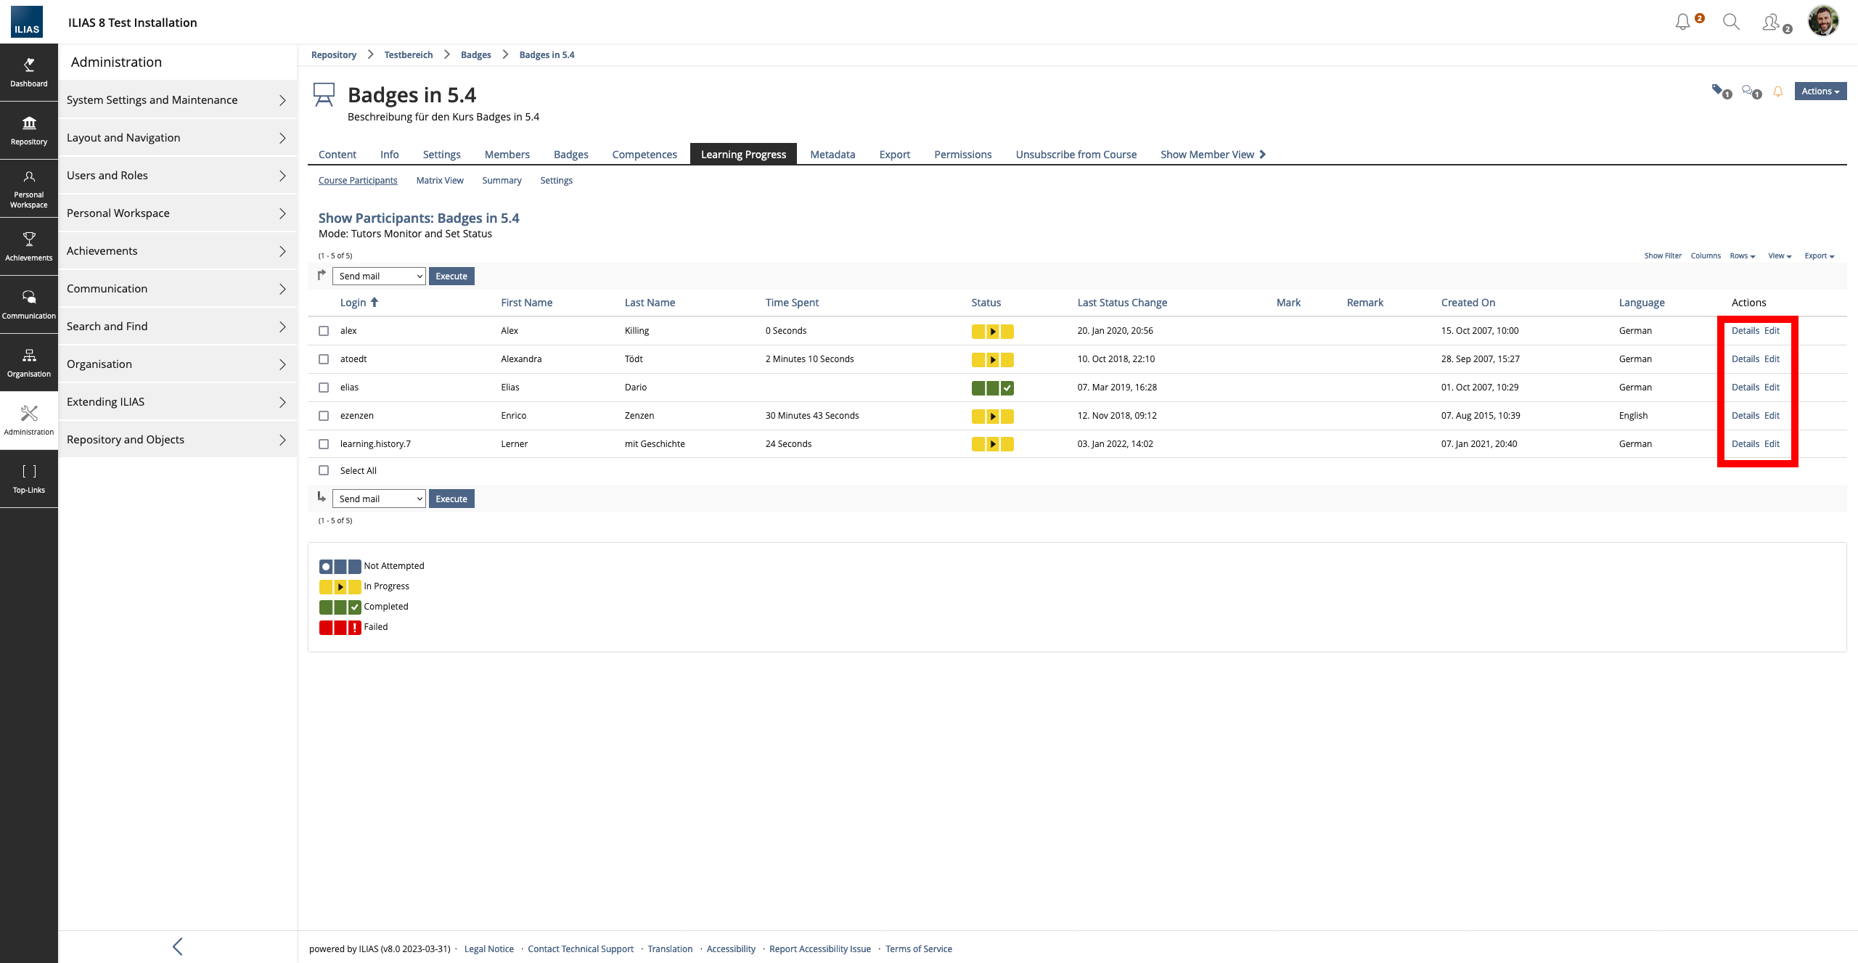Click the Completed status icon for elias

coord(992,388)
